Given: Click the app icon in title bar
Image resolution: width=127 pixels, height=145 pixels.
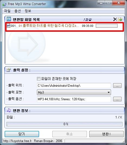Looking at the screenshot, I should click(x=4, y=4).
